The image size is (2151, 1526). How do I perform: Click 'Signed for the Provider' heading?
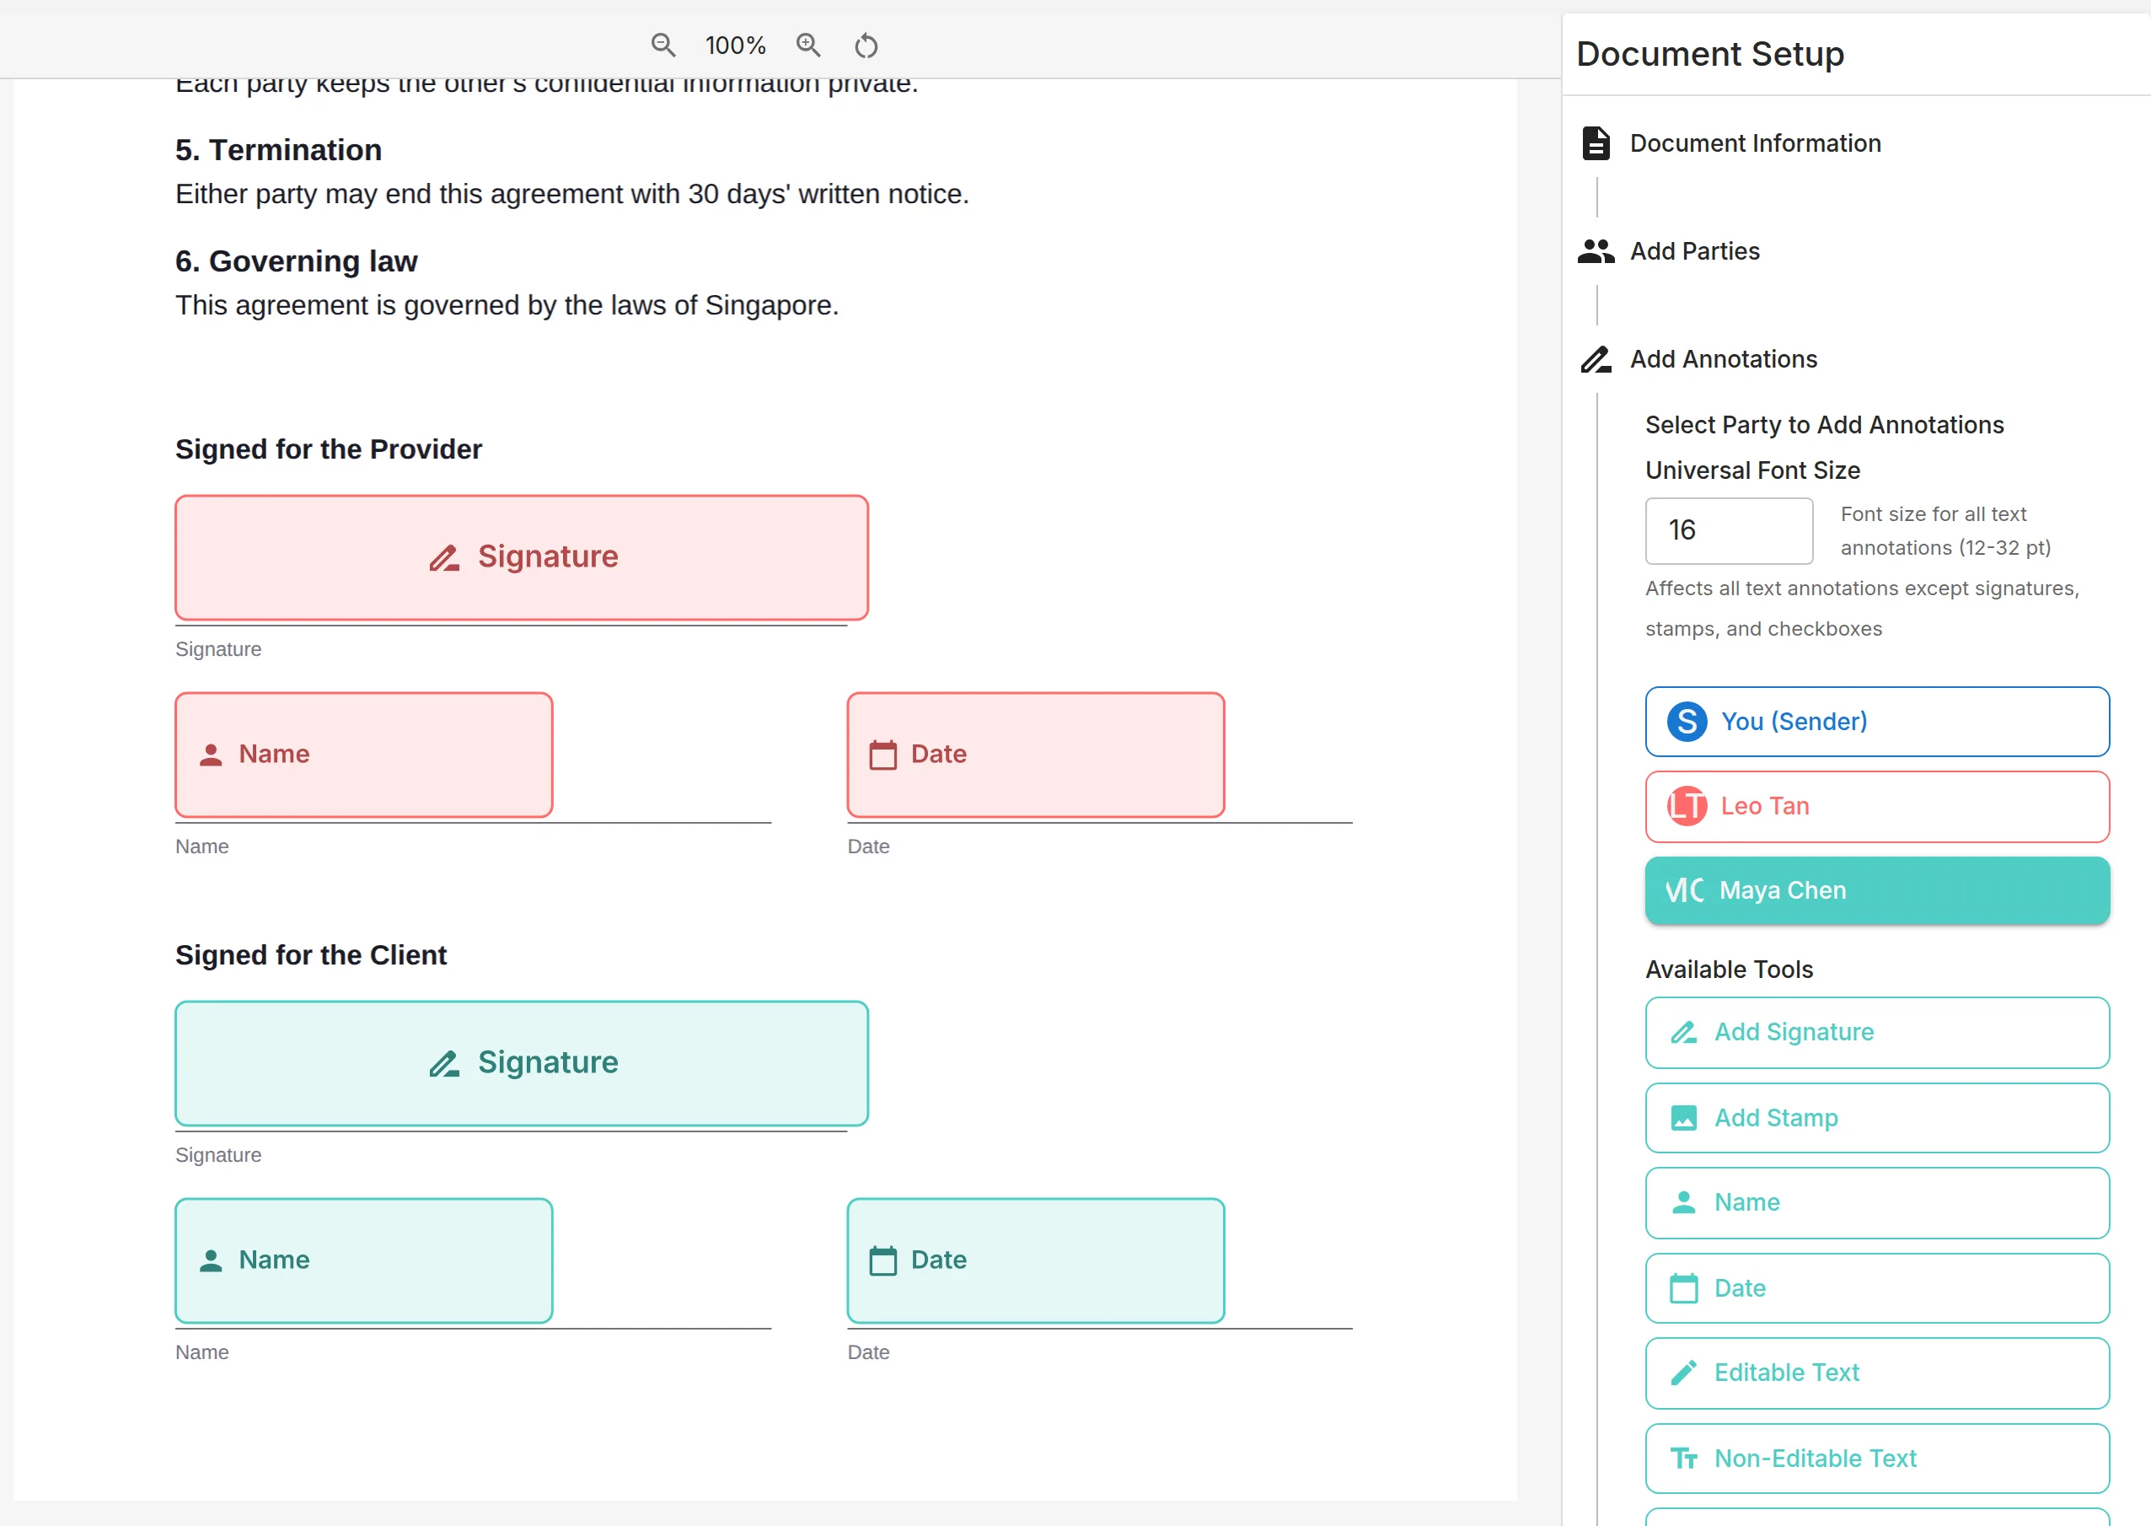pos(328,449)
